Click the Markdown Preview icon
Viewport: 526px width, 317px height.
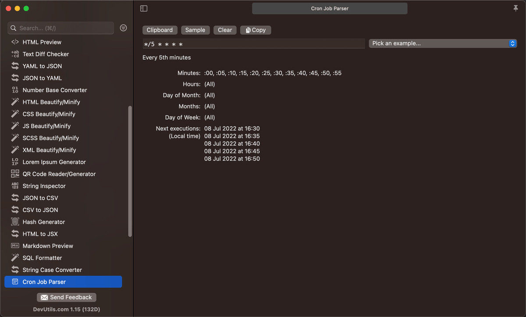click(x=15, y=246)
